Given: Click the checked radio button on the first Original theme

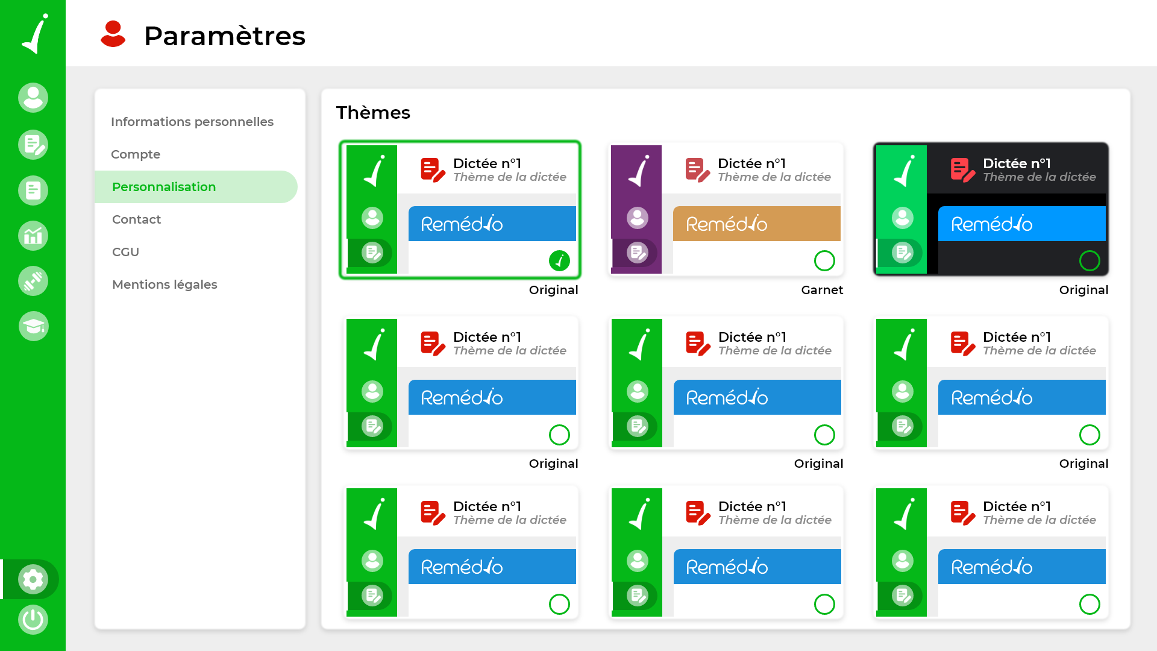Looking at the screenshot, I should point(559,261).
